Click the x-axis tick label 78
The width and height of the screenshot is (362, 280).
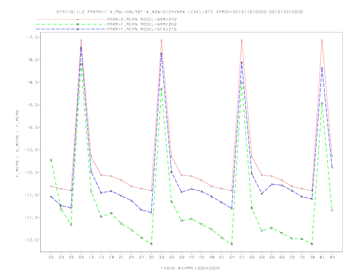pyautogui.click(x=312, y=257)
